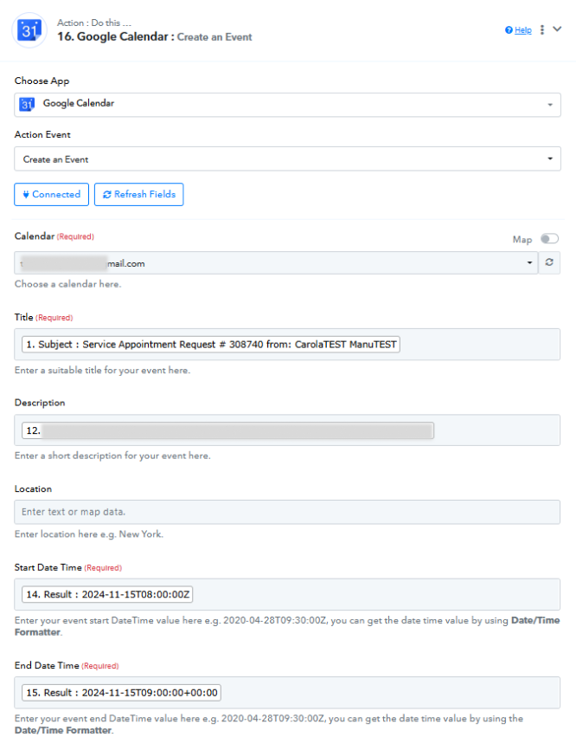Click the refresh icon beside Calendar field
The width and height of the screenshot is (576, 750).
point(549,262)
